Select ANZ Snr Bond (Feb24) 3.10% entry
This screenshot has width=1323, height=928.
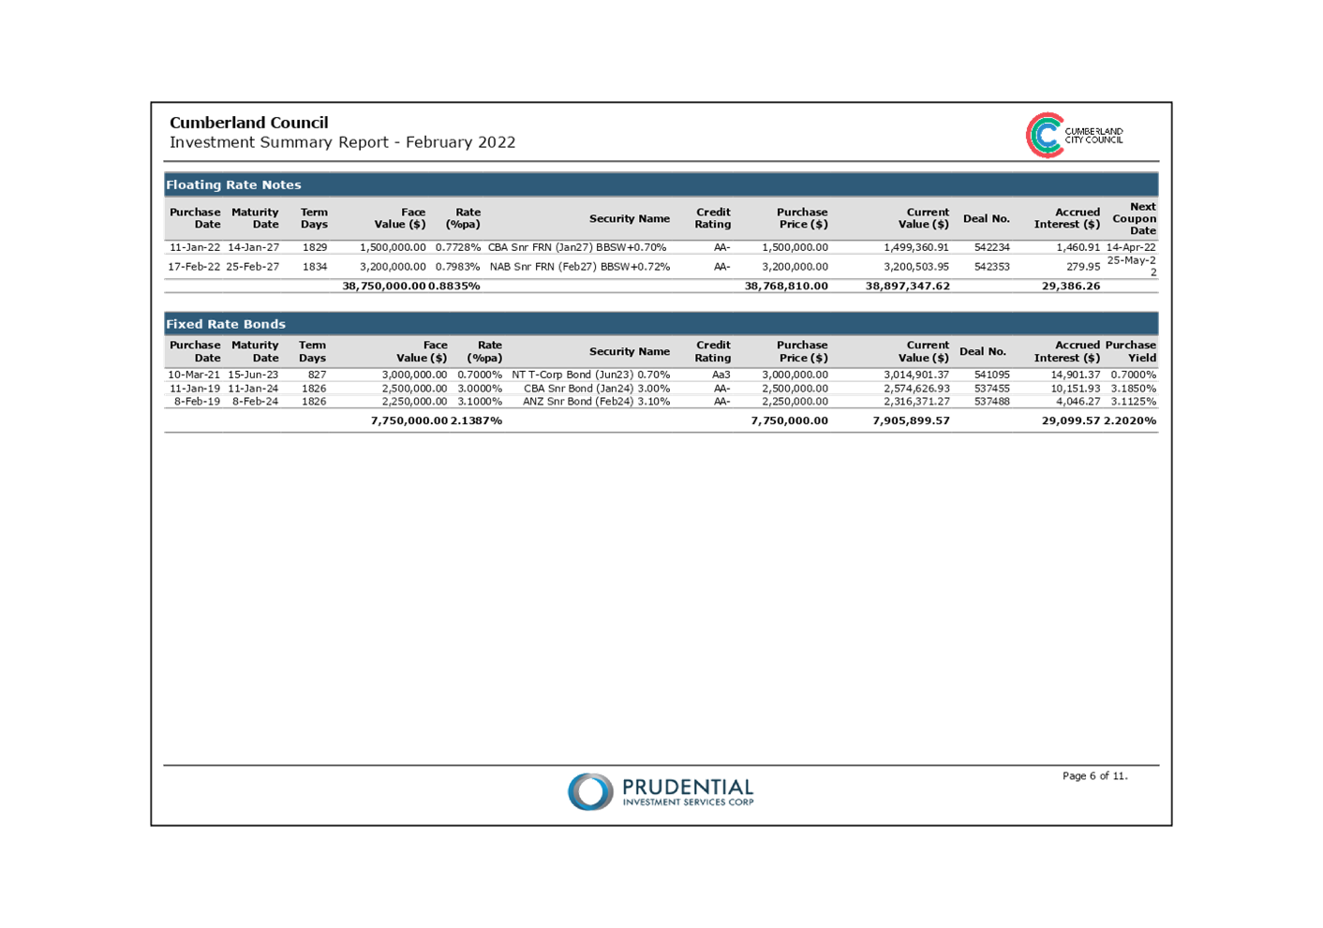pyautogui.click(x=597, y=401)
